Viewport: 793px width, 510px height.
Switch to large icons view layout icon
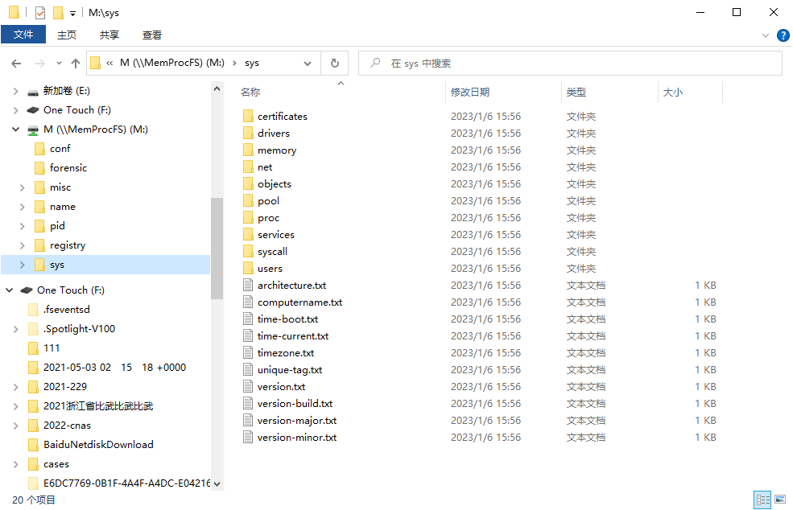pyautogui.click(x=780, y=500)
